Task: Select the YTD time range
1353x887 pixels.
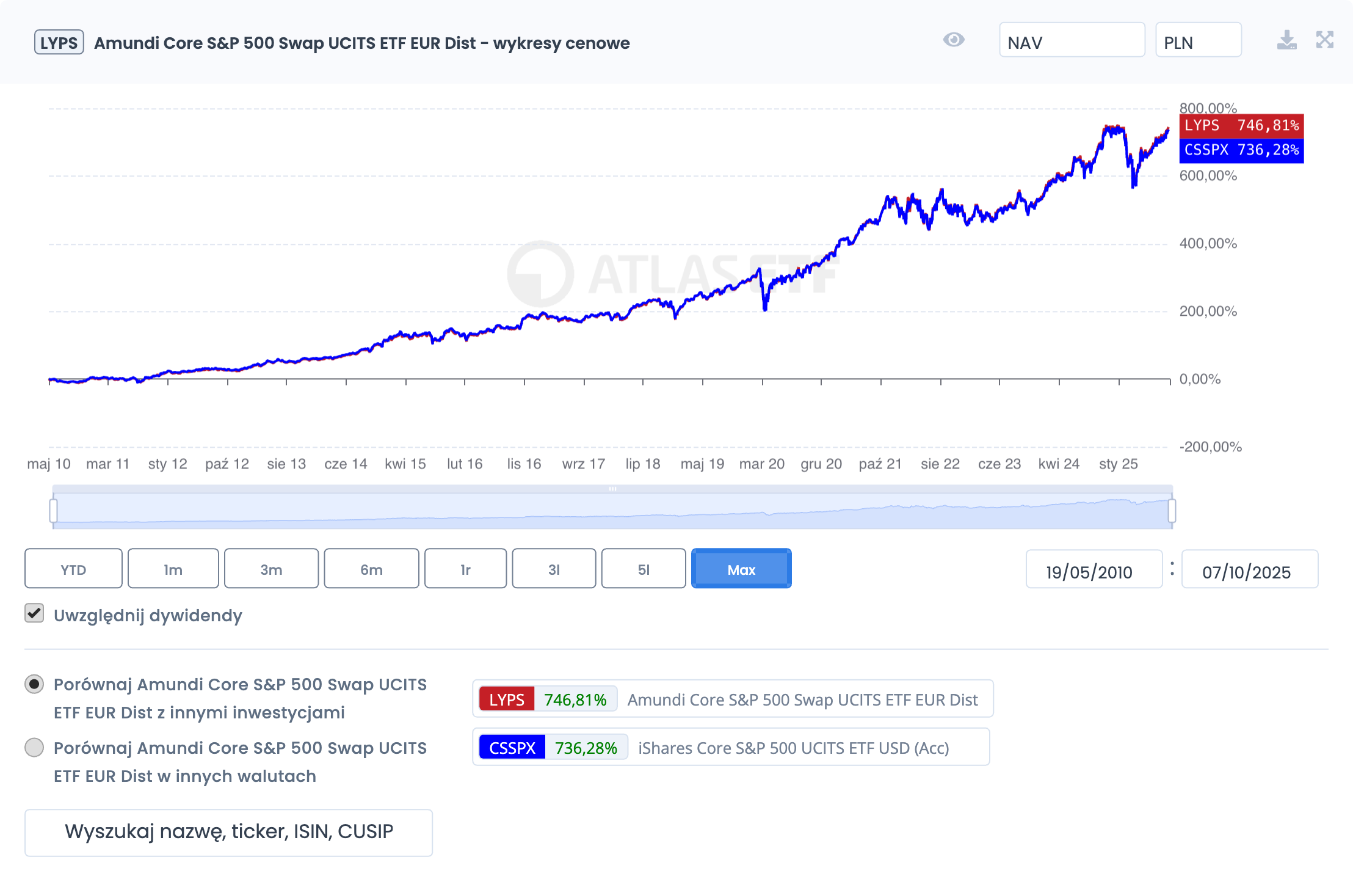Action: 73,569
